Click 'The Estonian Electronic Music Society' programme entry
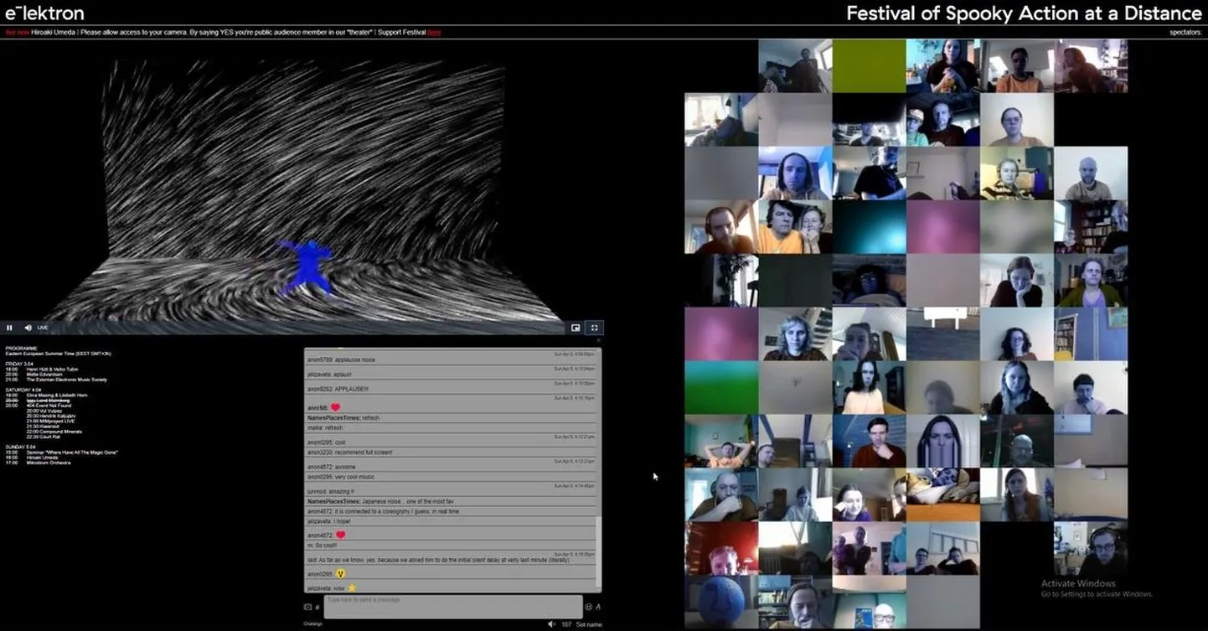This screenshot has height=631, width=1208. pos(67,380)
